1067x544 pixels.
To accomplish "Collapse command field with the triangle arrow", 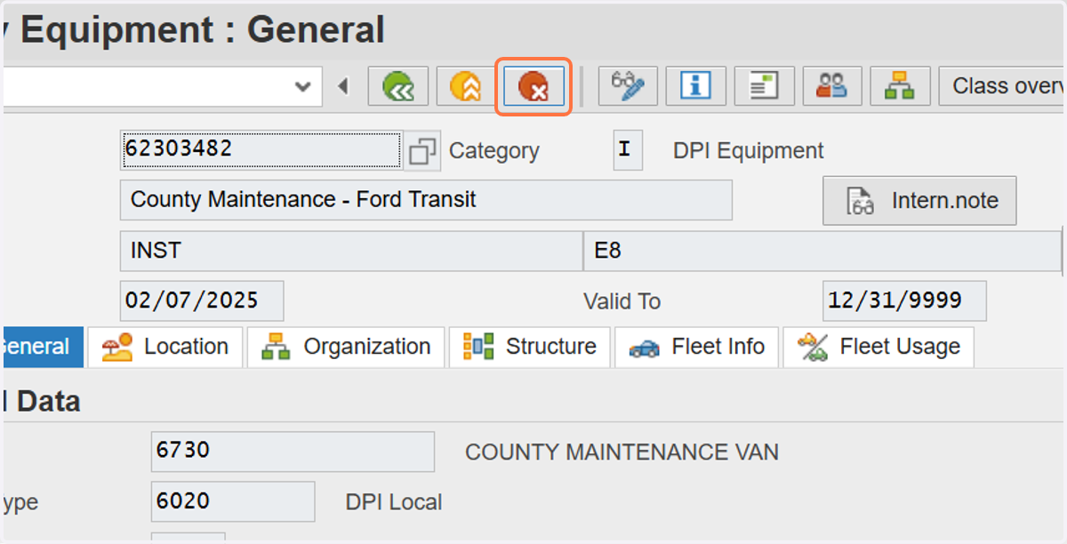I will 344,86.
